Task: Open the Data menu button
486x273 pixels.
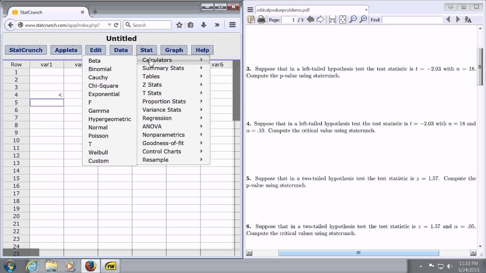Action: pyautogui.click(x=121, y=50)
